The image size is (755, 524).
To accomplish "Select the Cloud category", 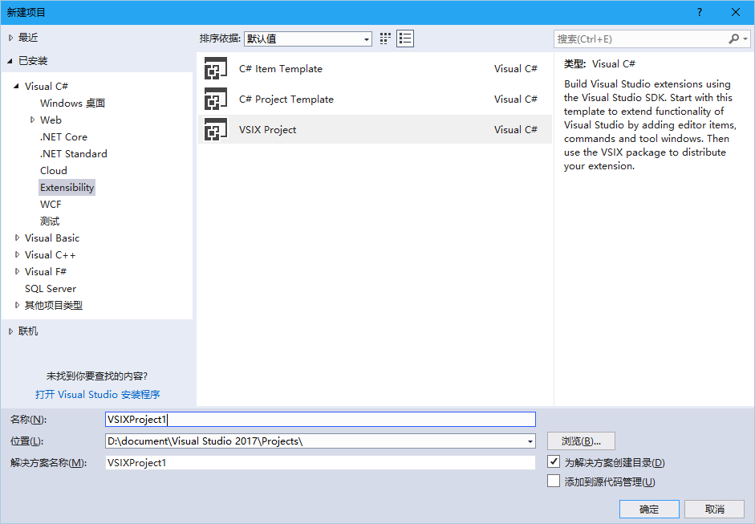I will coord(54,170).
